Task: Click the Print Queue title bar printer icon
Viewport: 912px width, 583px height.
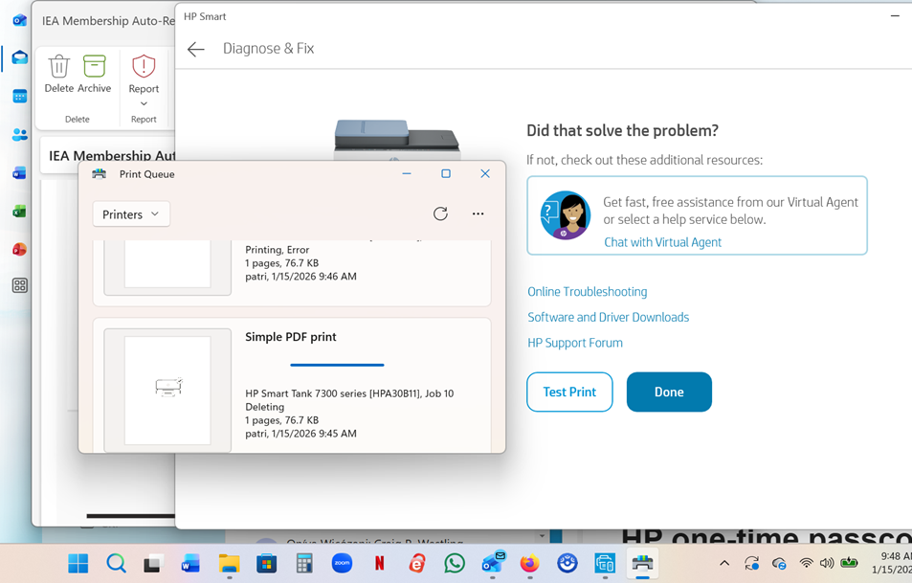Action: (x=100, y=174)
